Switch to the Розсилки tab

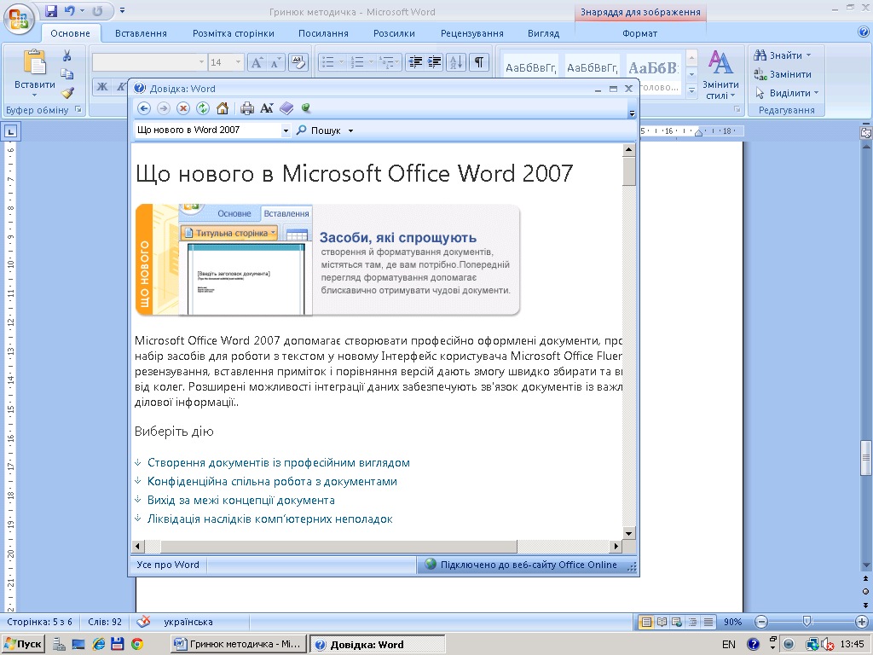(394, 33)
